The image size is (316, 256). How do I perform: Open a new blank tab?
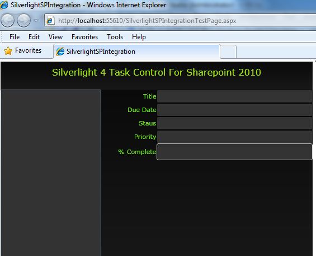pos(228,52)
